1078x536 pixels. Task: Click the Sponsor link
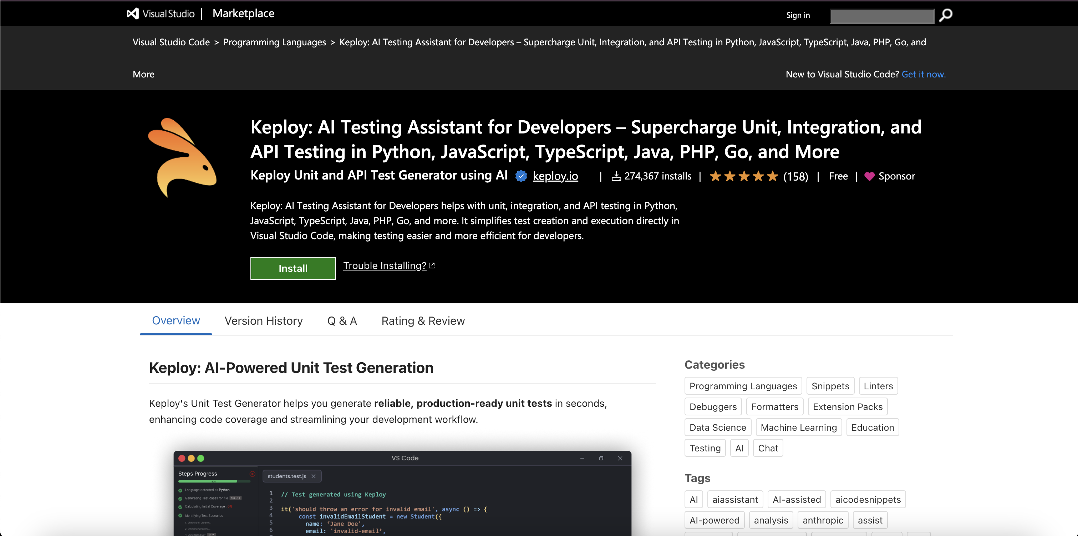pyautogui.click(x=896, y=176)
